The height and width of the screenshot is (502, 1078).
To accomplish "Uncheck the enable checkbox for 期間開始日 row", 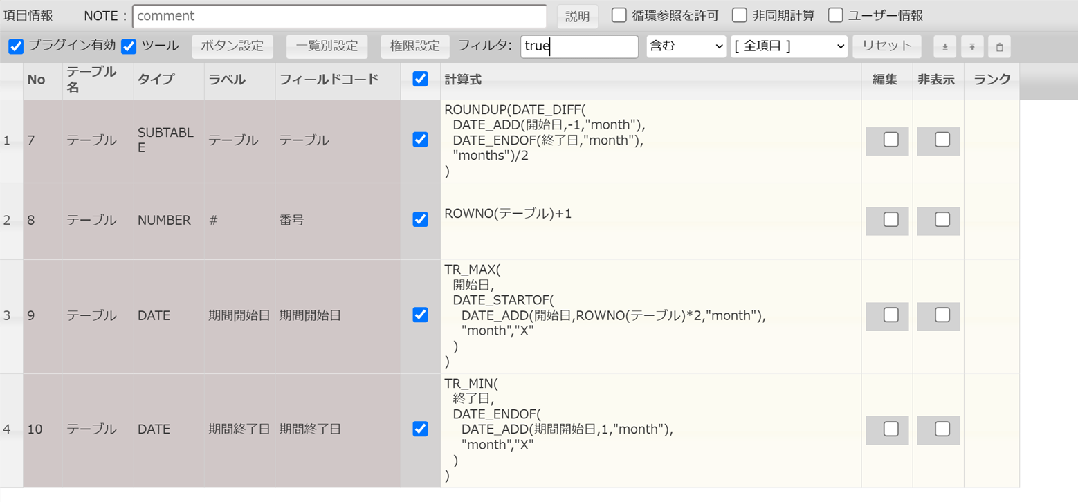I will [x=420, y=315].
